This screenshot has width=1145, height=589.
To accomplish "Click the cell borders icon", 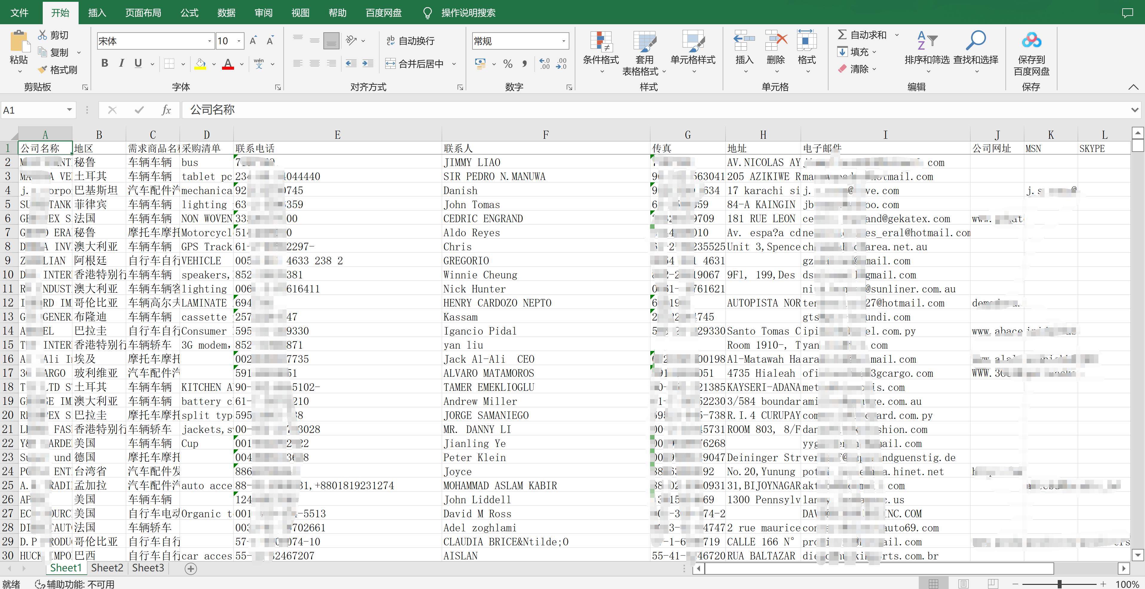I will pyautogui.click(x=169, y=64).
